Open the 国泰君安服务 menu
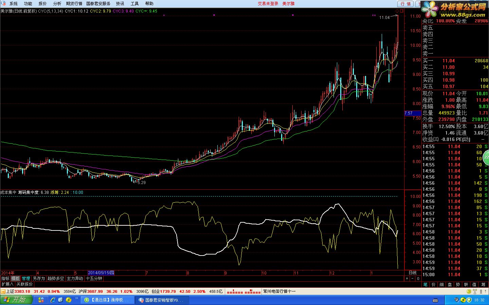 tap(98, 3)
